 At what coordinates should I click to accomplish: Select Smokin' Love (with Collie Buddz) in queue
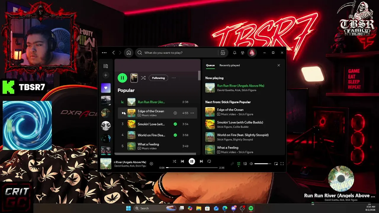coord(244,125)
